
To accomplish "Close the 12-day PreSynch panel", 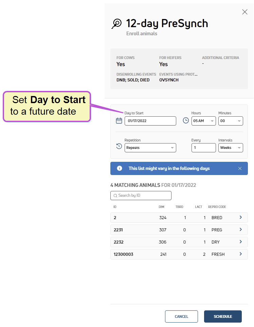I will pyautogui.click(x=244, y=12).
